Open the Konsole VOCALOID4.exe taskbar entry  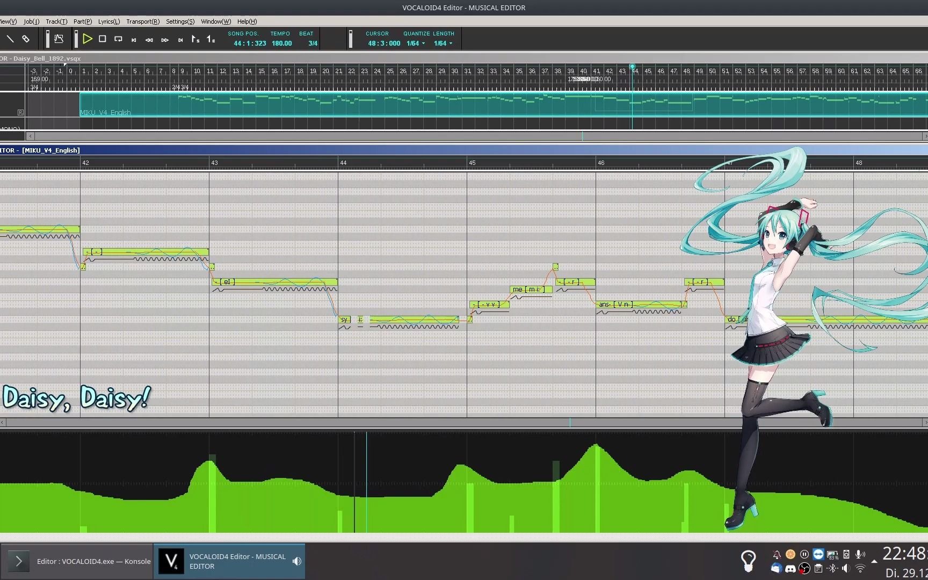pyautogui.click(x=77, y=561)
